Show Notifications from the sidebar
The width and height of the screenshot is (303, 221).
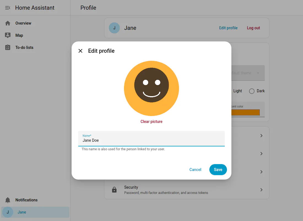pyautogui.click(x=35, y=200)
